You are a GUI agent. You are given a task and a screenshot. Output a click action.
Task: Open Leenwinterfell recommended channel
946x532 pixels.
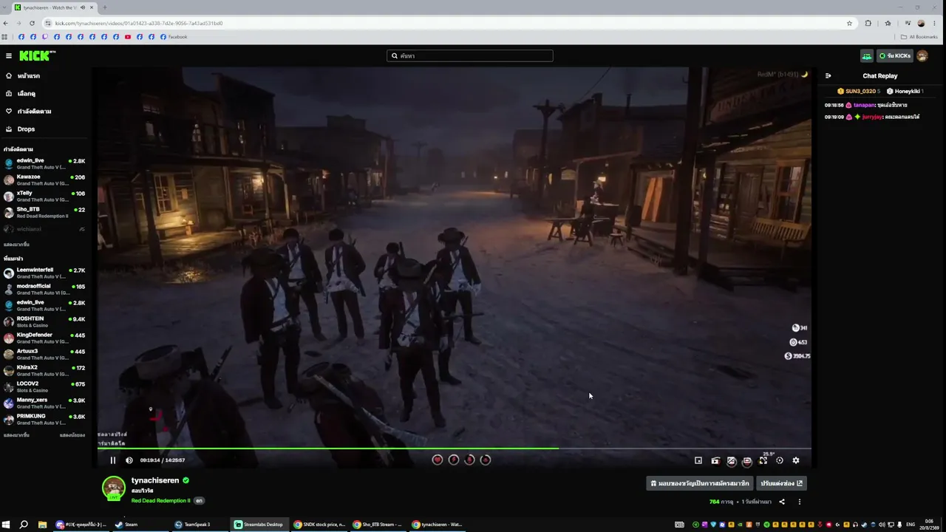tap(44, 273)
